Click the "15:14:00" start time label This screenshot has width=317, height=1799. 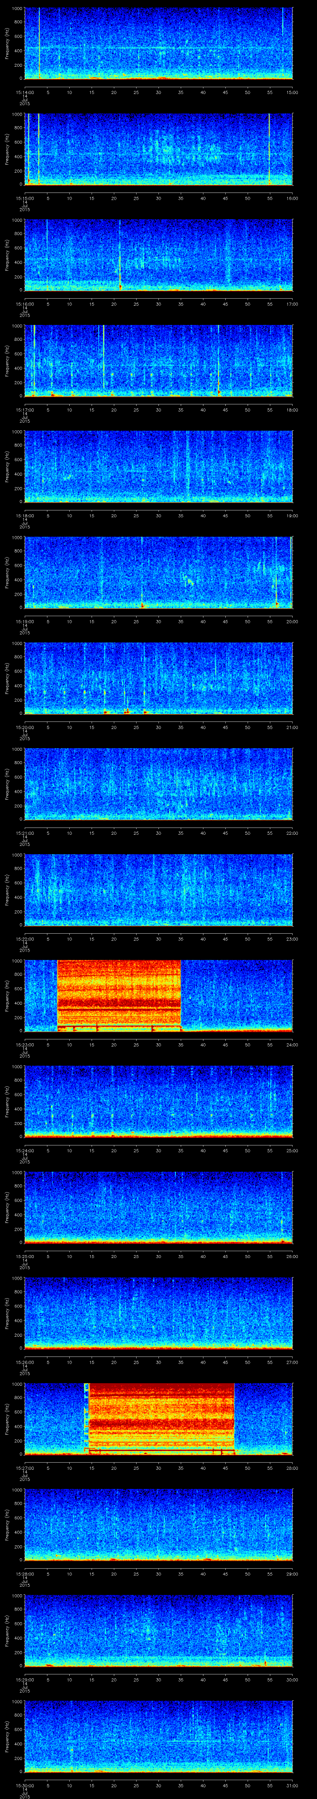[25, 92]
